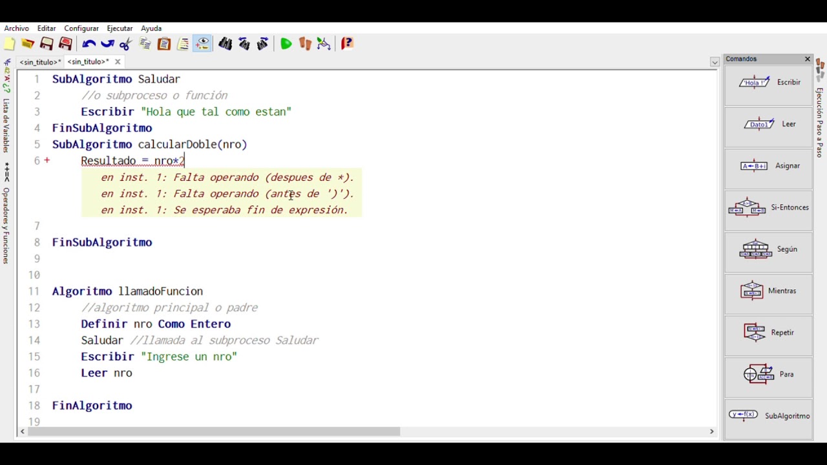
Task: Click the horizontal scrollbar thumb
Action: point(213,431)
